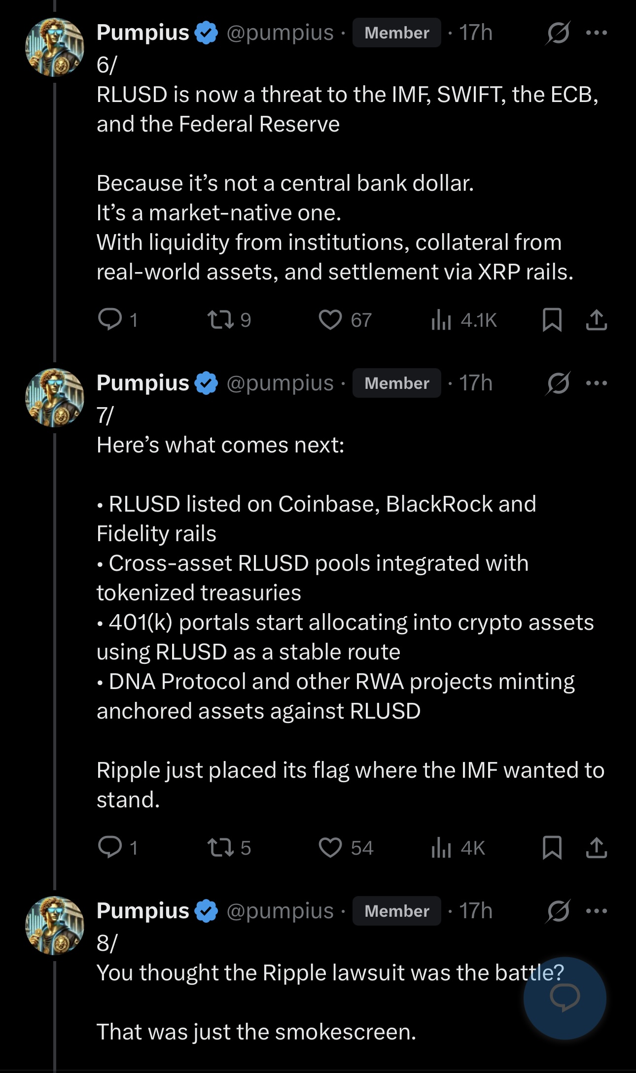View analytics showing 4K views
Screen dimensions: 636x1073
[x=458, y=847]
